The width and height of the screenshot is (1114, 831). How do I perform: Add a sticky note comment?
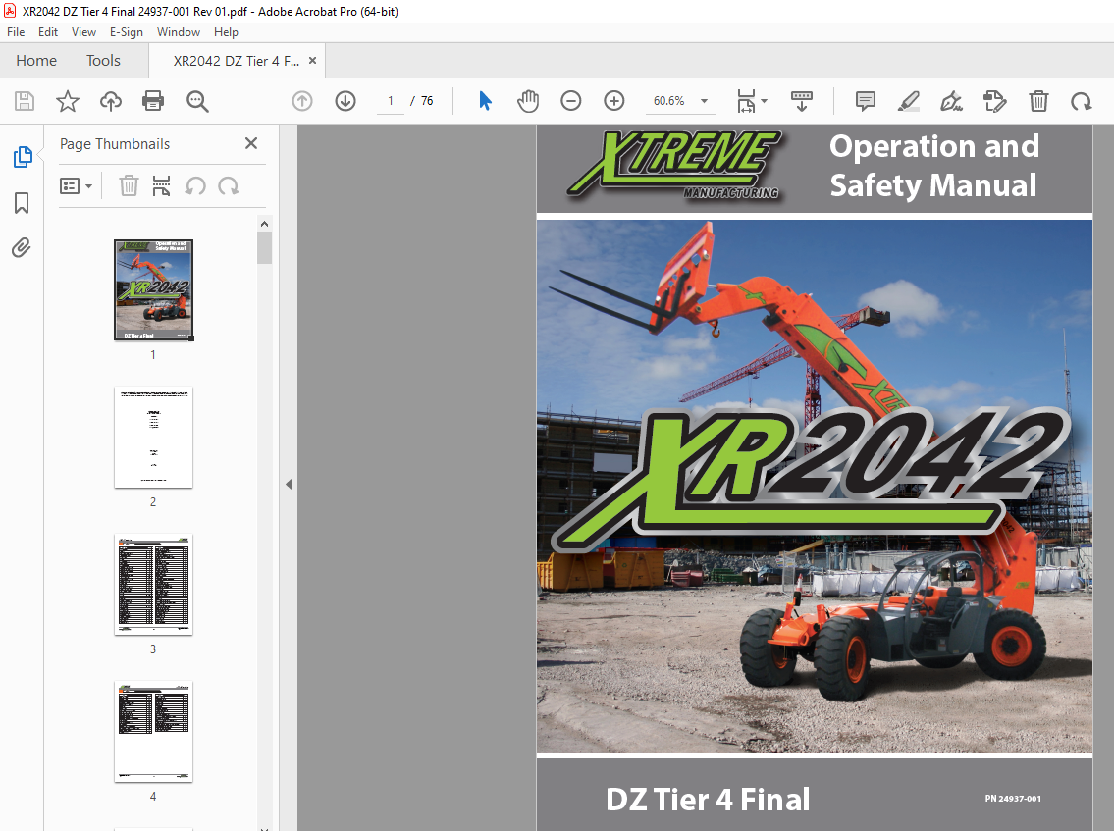pyautogui.click(x=866, y=101)
